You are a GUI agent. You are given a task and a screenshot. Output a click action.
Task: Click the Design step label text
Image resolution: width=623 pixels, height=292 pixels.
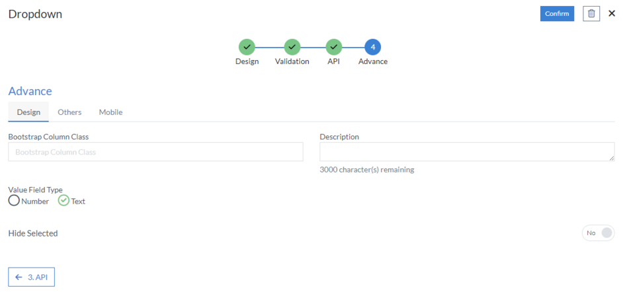click(x=247, y=61)
